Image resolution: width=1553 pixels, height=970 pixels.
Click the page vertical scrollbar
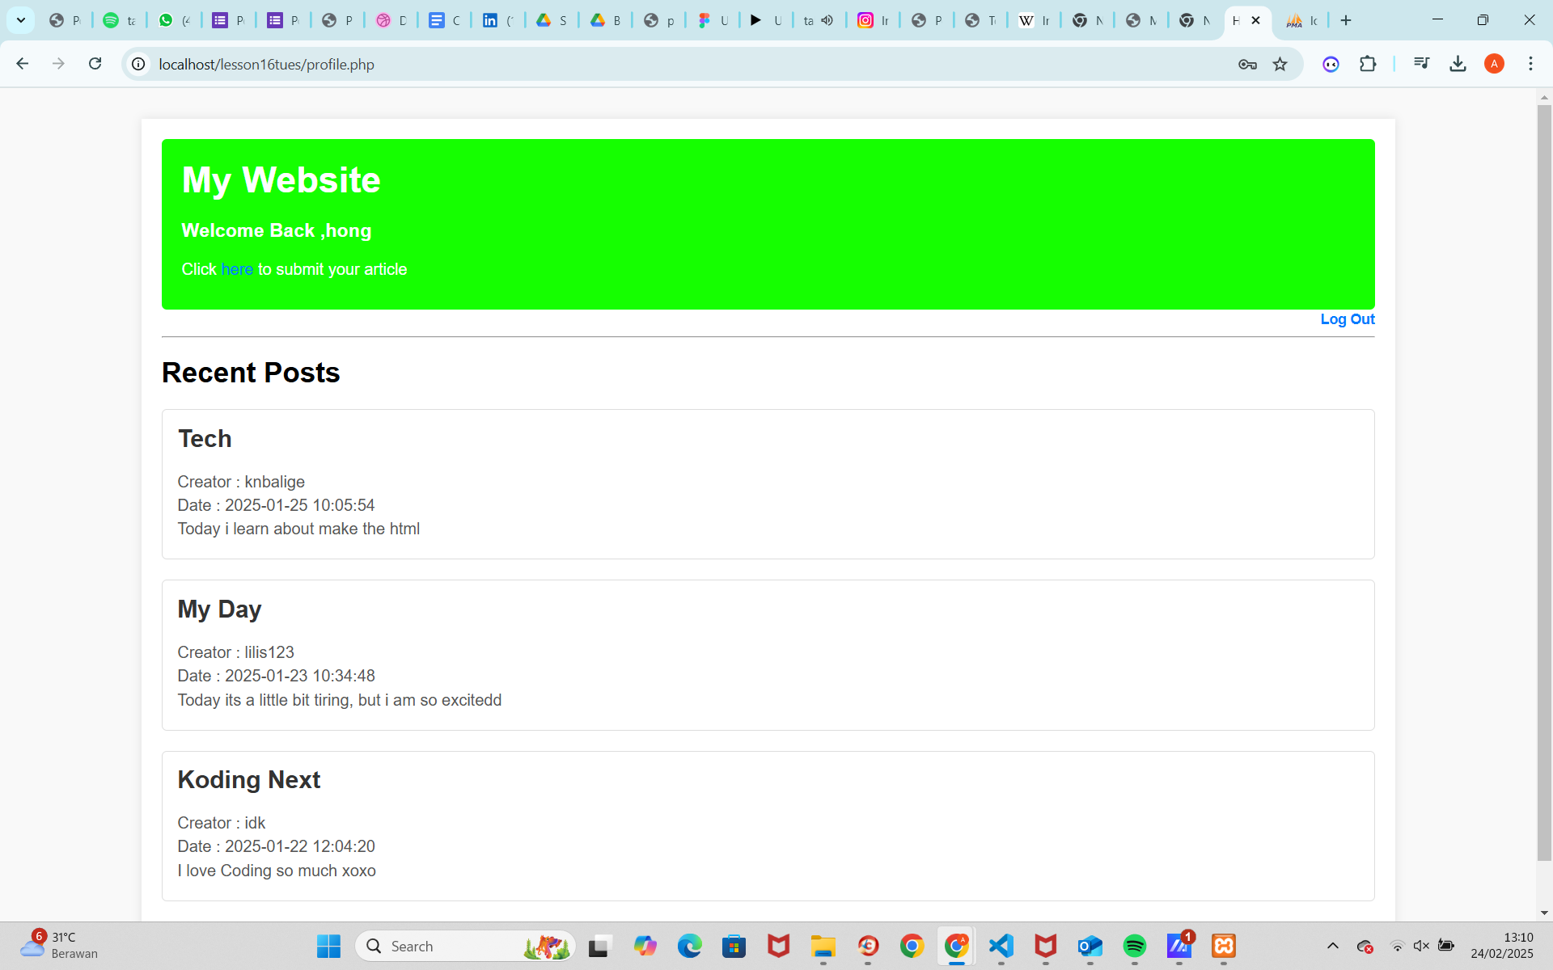pyautogui.click(x=1544, y=485)
